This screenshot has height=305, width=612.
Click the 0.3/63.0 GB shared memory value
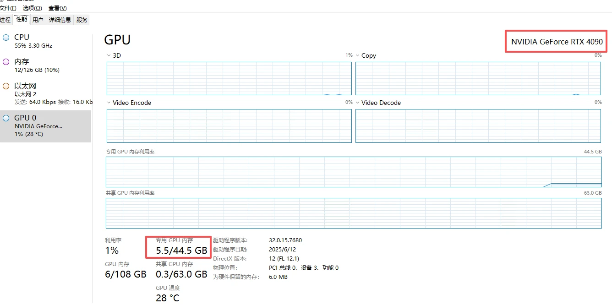(181, 274)
